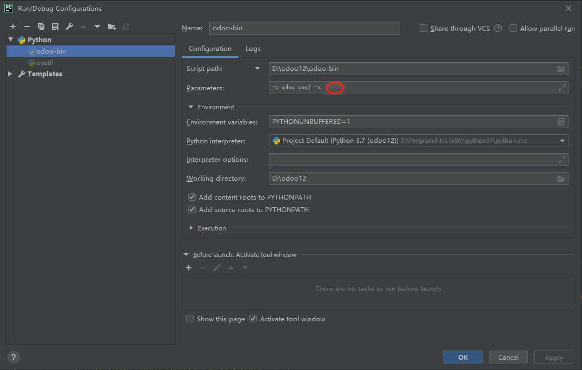Collapse the Before launch section
The width and height of the screenshot is (582, 370).
pyautogui.click(x=186, y=255)
